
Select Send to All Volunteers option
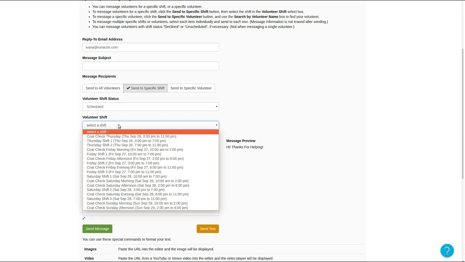tap(103, 88)
